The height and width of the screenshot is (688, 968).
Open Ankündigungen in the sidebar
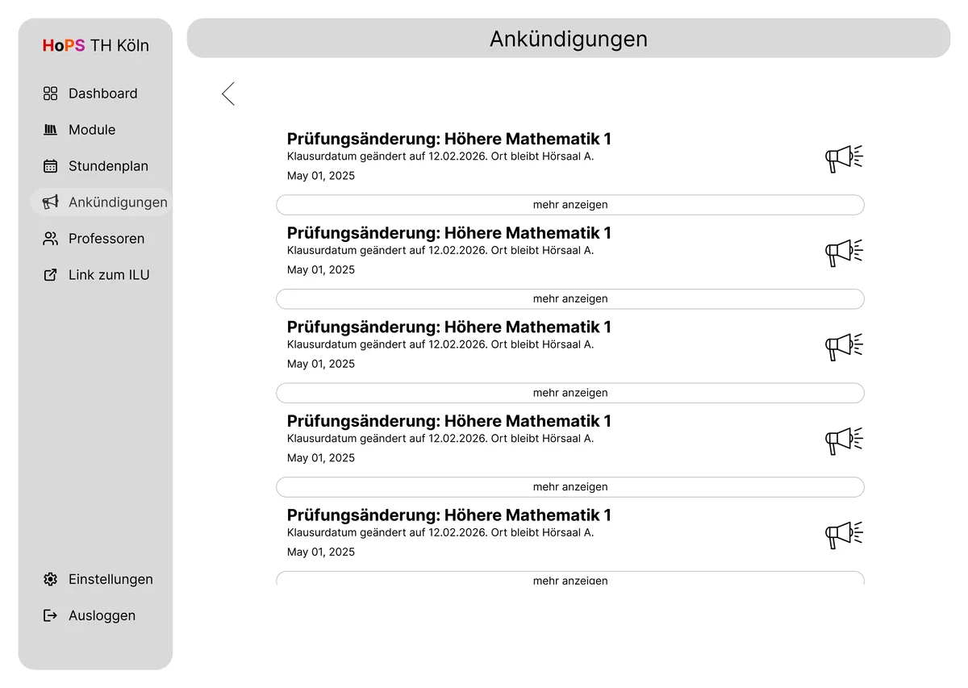pyautogui.click(x=117, y=202)
